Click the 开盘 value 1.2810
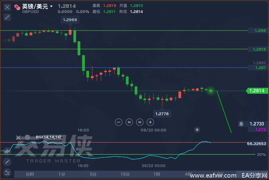Screen dimensions: 269x180 point(136,6)
